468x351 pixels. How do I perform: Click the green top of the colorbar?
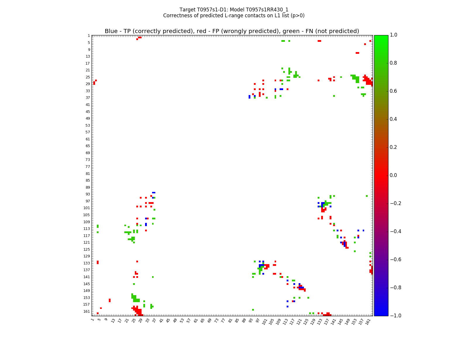tap(381, 37)
